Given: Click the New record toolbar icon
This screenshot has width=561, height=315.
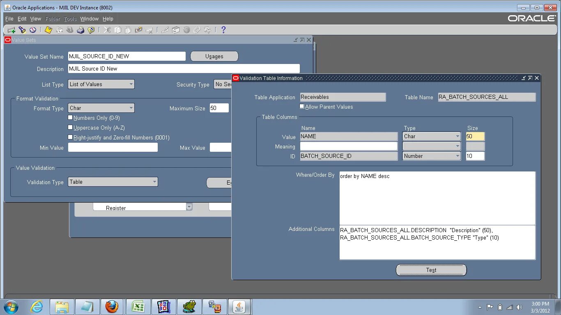Looking at the screenshot, I should 11,30.
